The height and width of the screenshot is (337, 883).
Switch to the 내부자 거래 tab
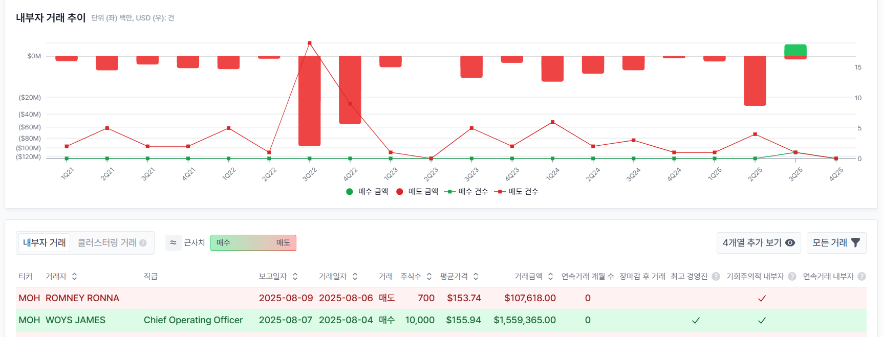tap(45, 243)
